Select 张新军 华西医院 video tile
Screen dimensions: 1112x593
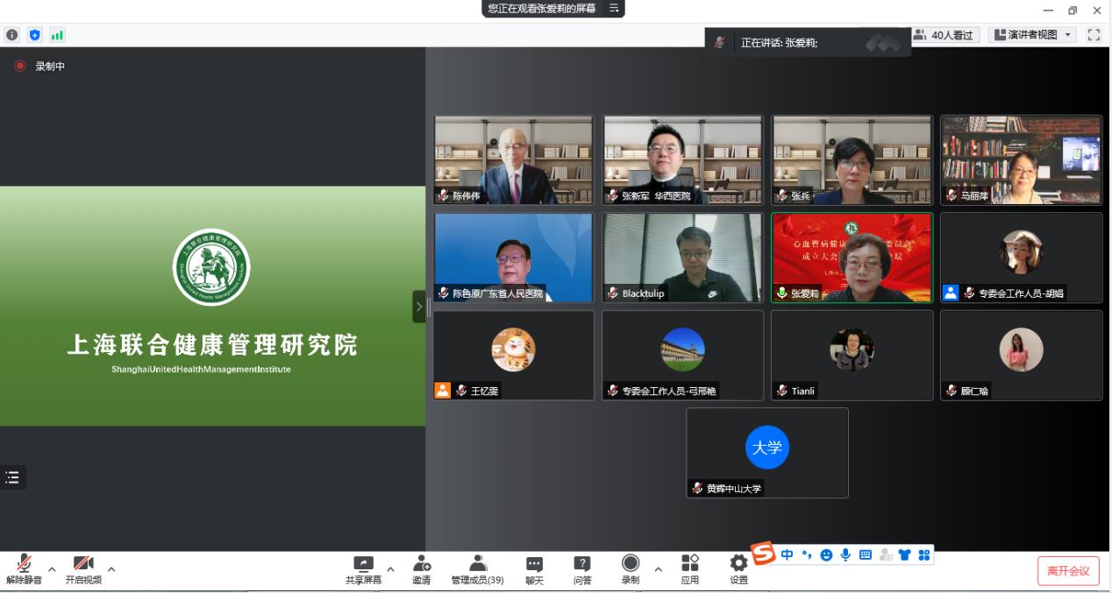click(x=682, y=160)
